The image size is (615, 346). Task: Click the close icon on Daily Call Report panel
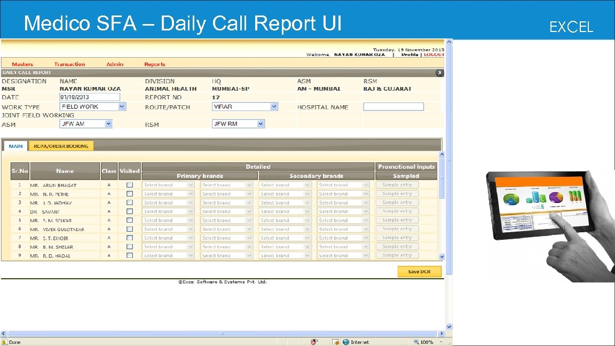[x=439, y=72]
